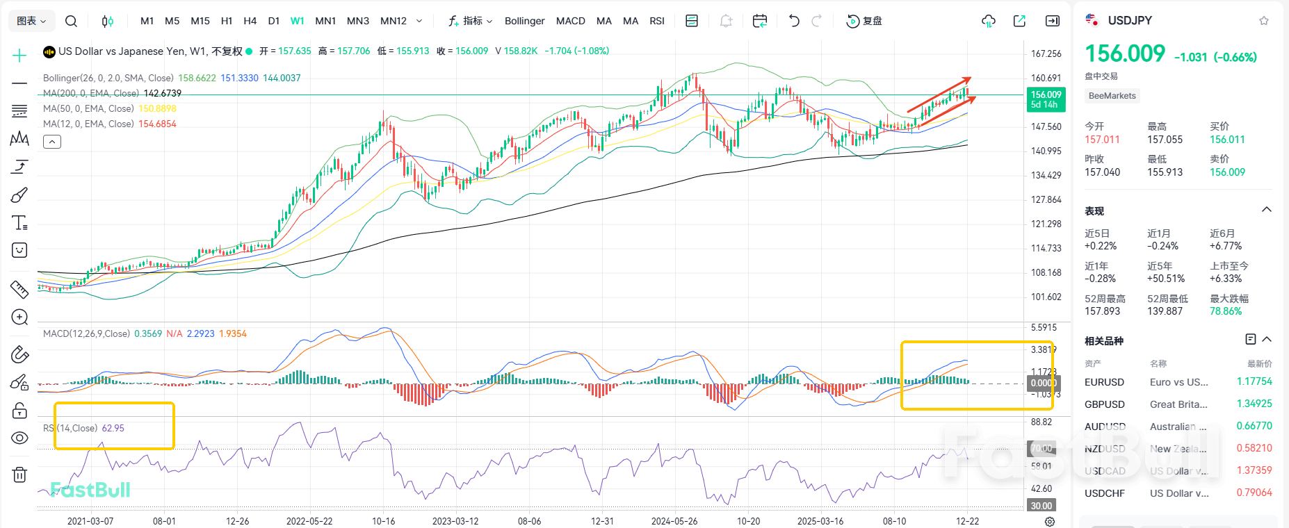The height and width of the screenshot is (528, 1289).
Task: Click the chart settings gear icon
Action: 1050,521
